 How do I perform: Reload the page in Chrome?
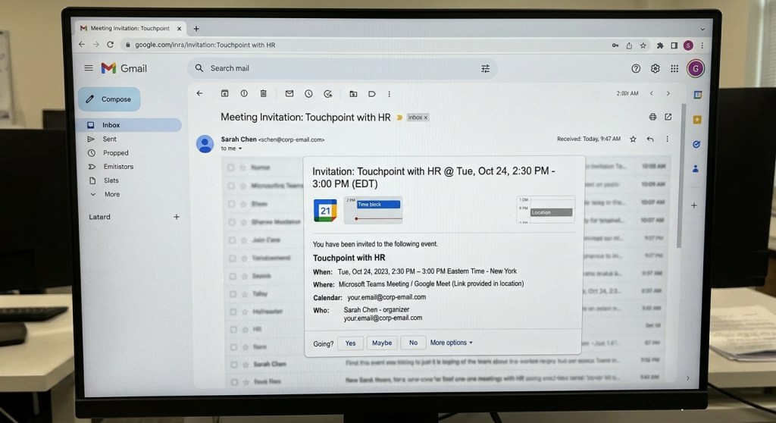pyautogui.click(x=111, y=45)
